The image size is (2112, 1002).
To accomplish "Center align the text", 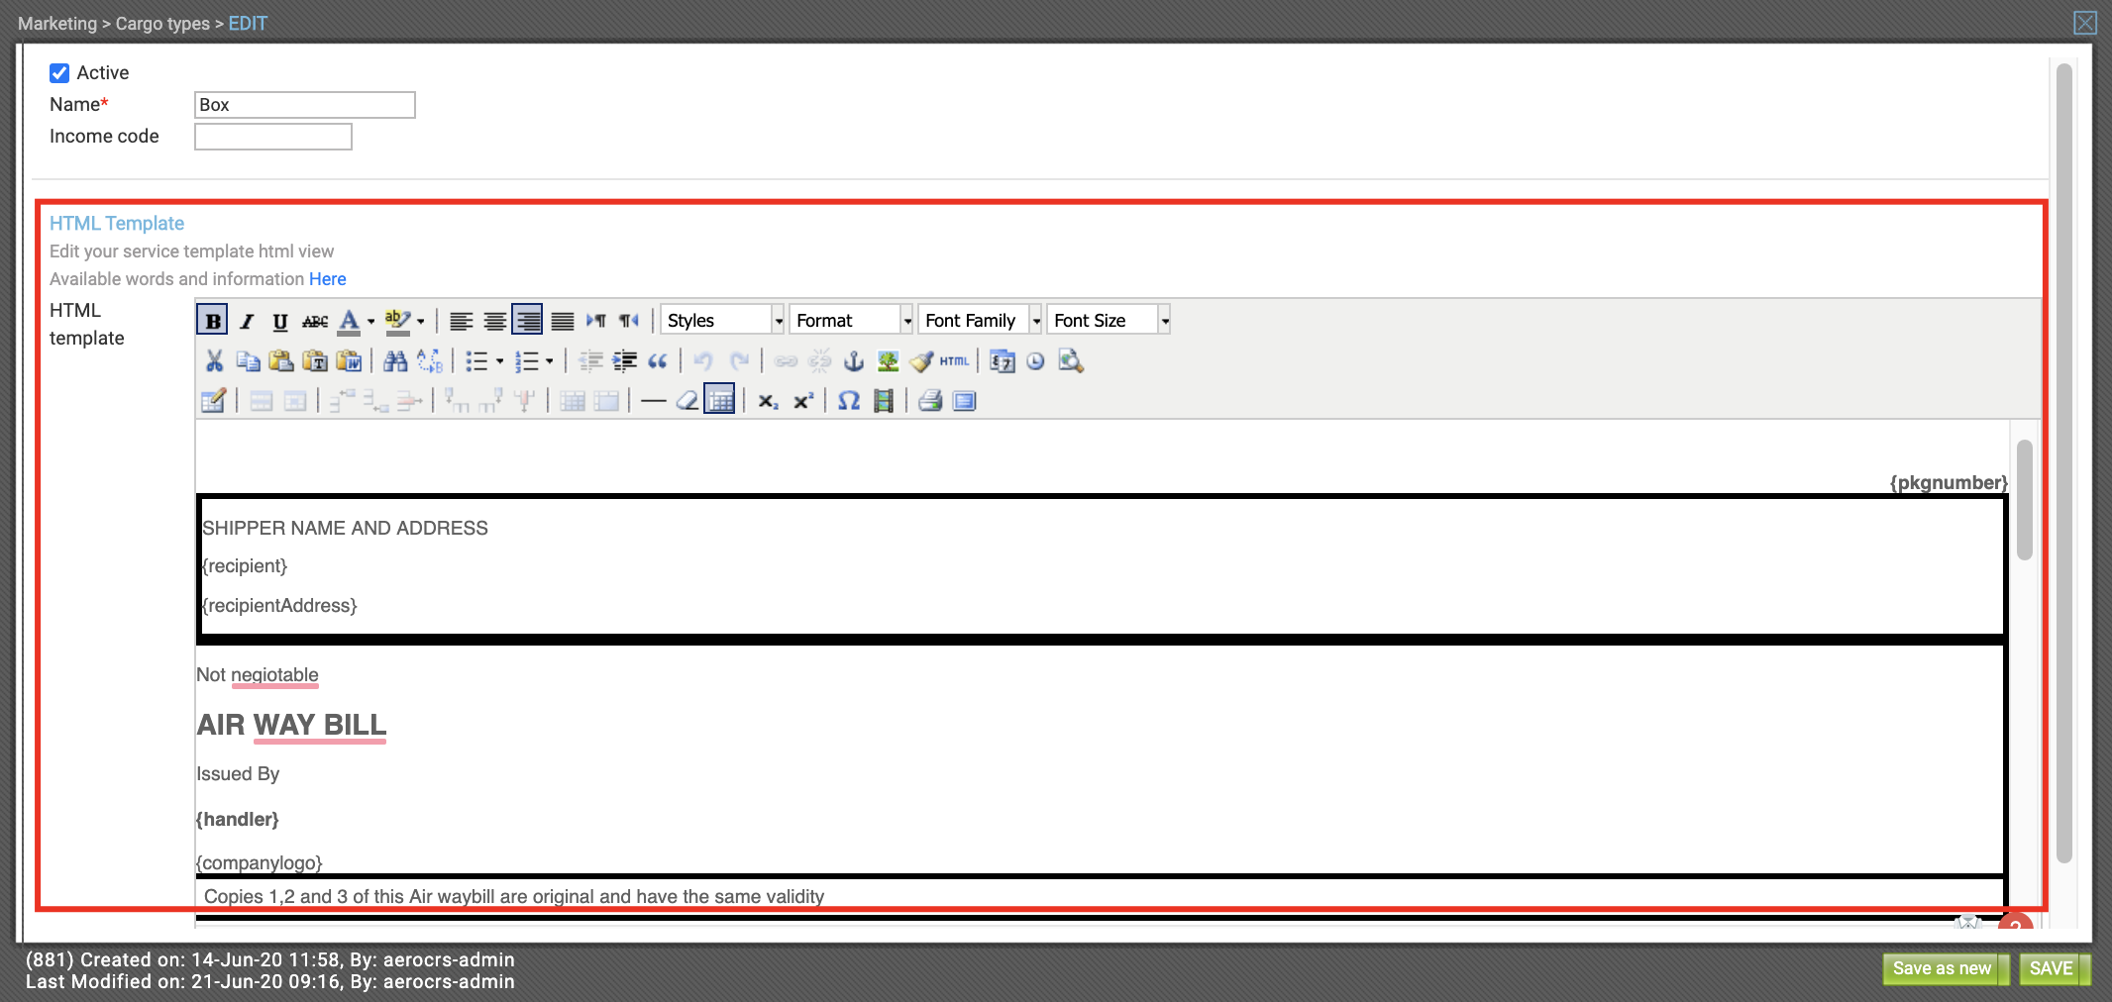I will click(x=494, y=320).
